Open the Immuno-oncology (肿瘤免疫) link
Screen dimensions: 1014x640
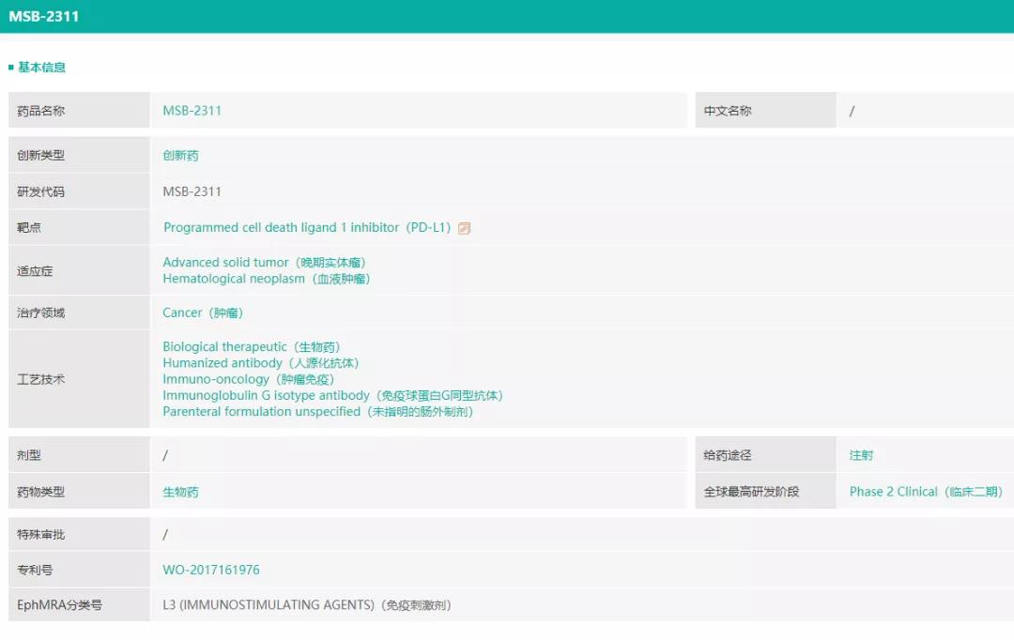point(248,379)
